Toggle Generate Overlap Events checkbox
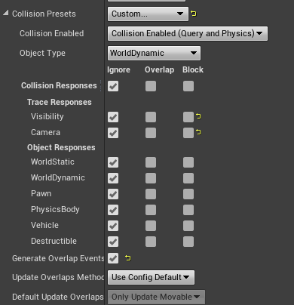The width and height of the screenshot is (294, 305). point(113,258)
